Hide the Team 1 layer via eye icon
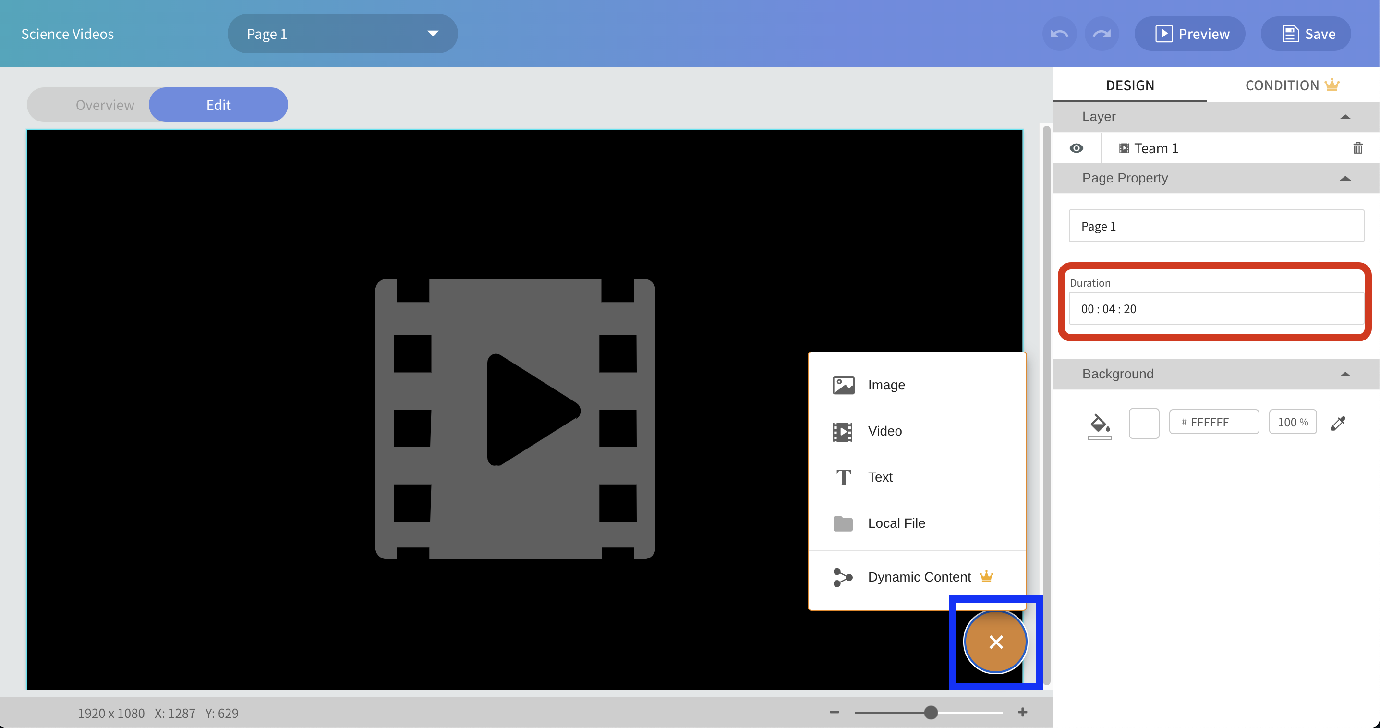 click(x=1076, y=148)
